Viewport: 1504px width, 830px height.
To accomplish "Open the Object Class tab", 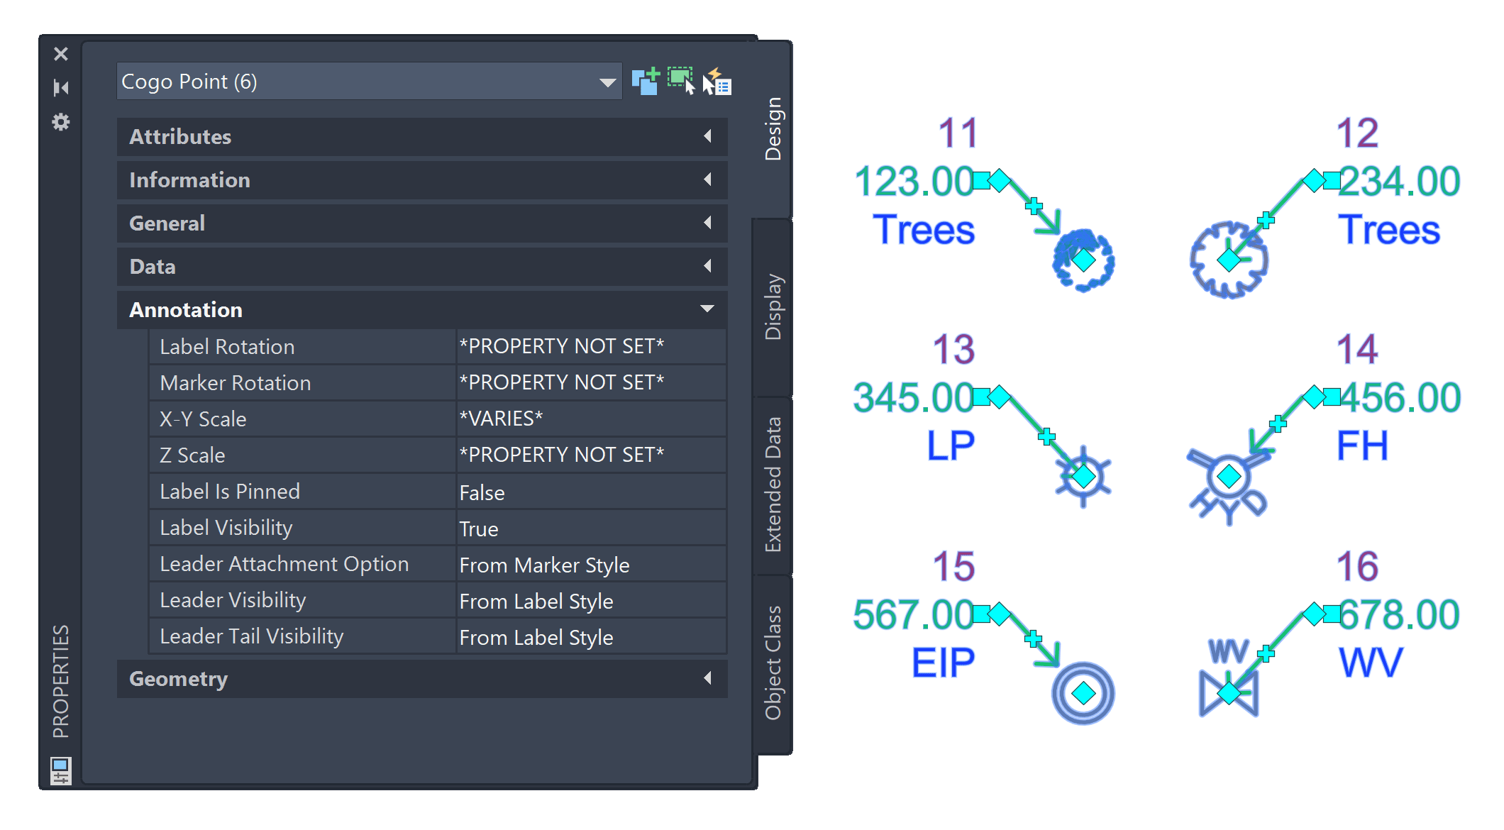I will tap(773, 663).
